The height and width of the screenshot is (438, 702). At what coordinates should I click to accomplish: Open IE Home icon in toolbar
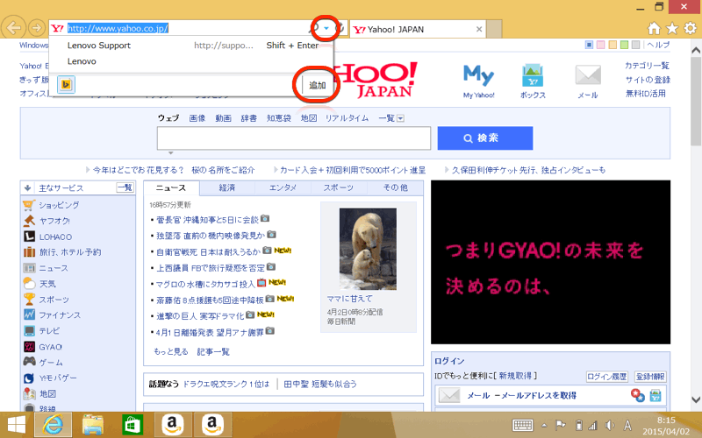(654, 28)
